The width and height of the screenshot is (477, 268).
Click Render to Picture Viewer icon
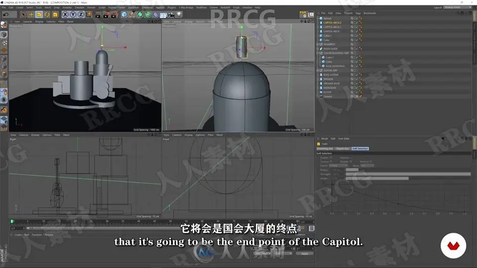[106, 14]
